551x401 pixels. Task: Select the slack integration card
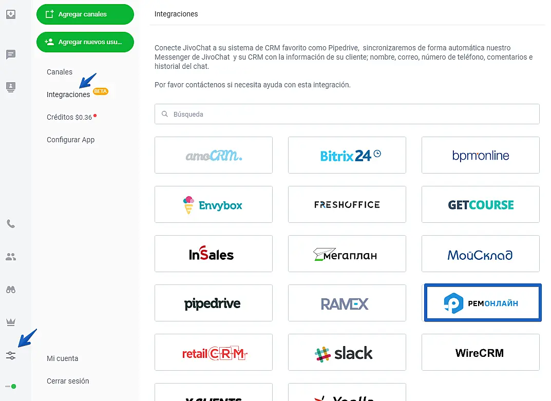pyautogui.click(x=347, y=352)
